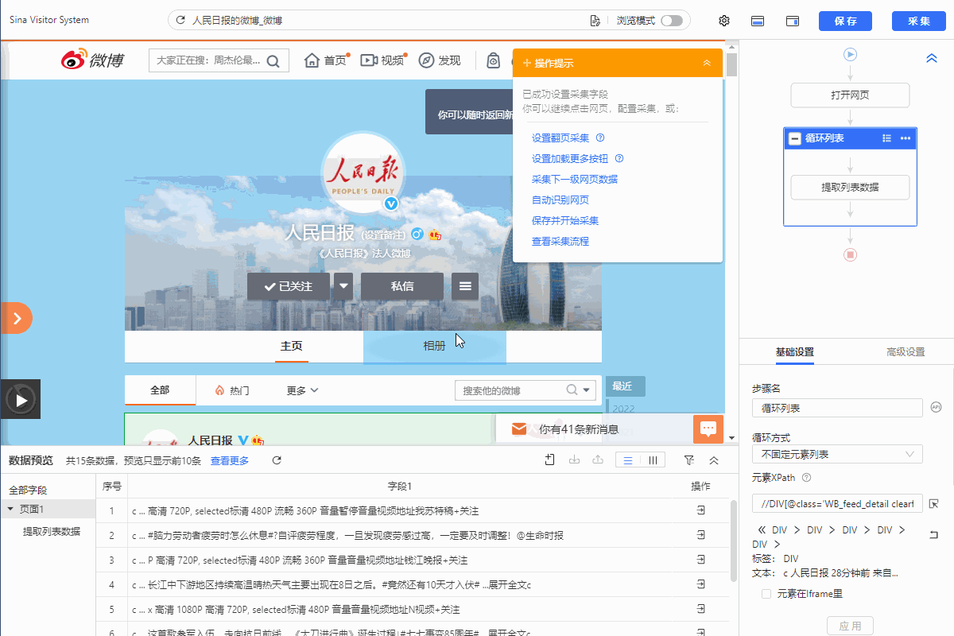Click the undo arrow beside DIV breadcrumb
Image resolution: width=954 pixels, height=636 pixels.
[x=934, y=534]
